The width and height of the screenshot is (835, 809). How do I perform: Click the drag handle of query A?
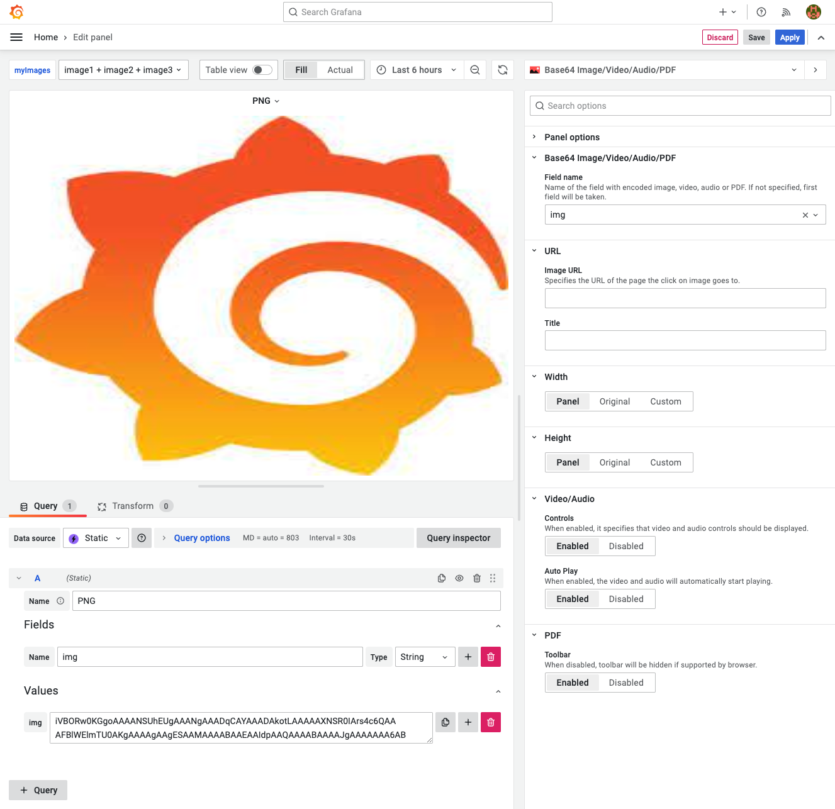coord(493,578)
